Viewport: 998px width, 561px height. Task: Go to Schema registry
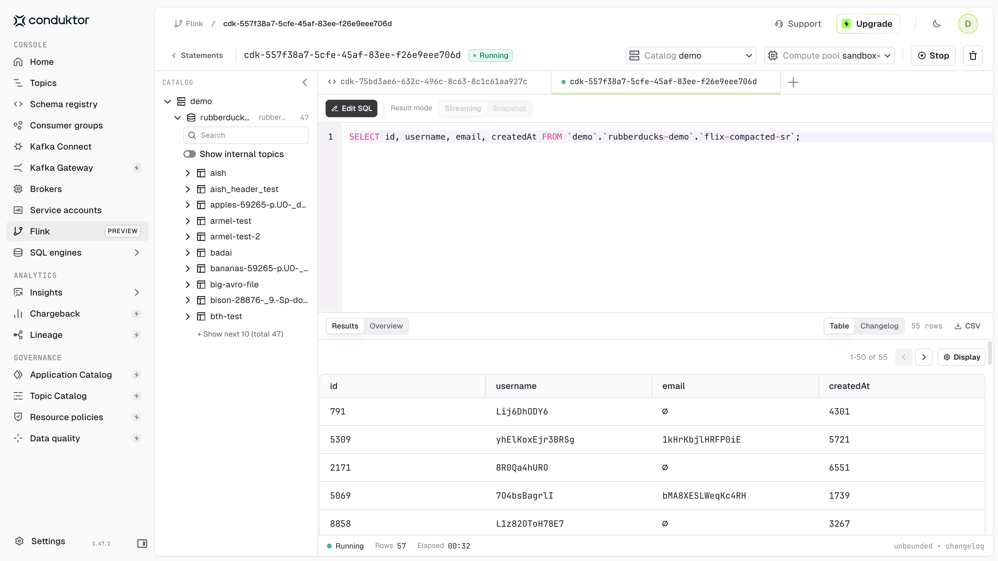pos(64,104)
